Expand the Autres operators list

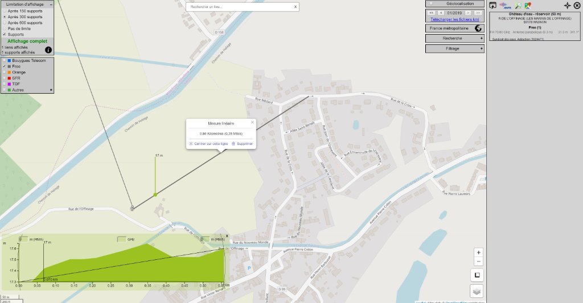(x=51, y=90)
